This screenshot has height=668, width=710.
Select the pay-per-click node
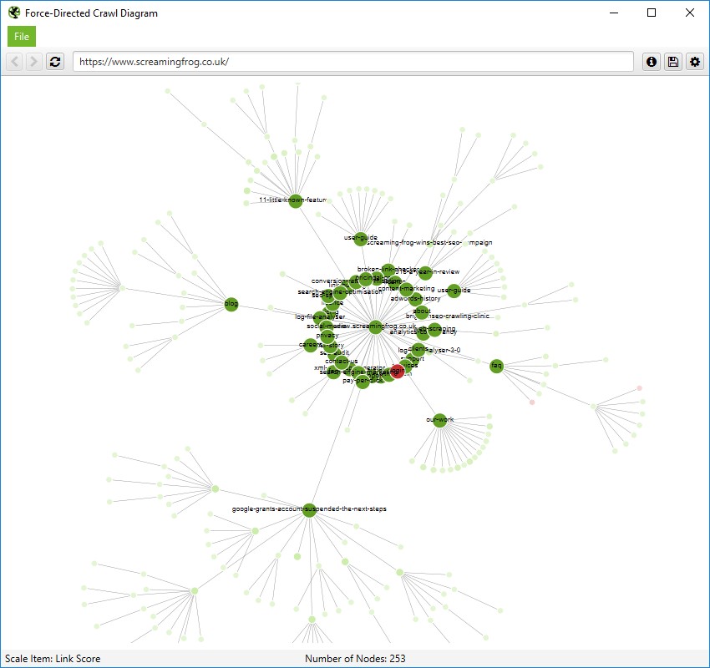click(x=363, y=382)
